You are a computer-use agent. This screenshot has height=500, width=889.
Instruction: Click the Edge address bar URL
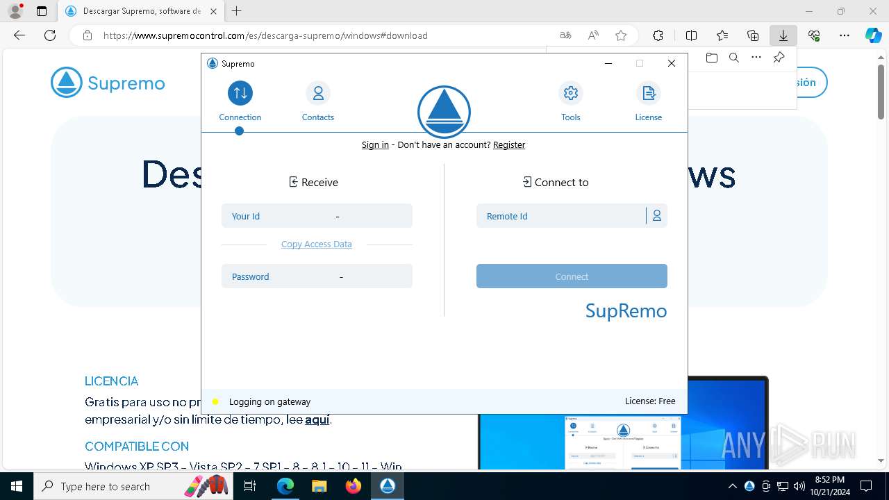265,35
